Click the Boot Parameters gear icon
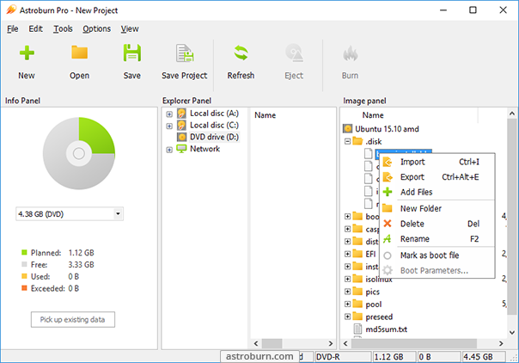This screenshot has width=519, height=363. [388, 271]
